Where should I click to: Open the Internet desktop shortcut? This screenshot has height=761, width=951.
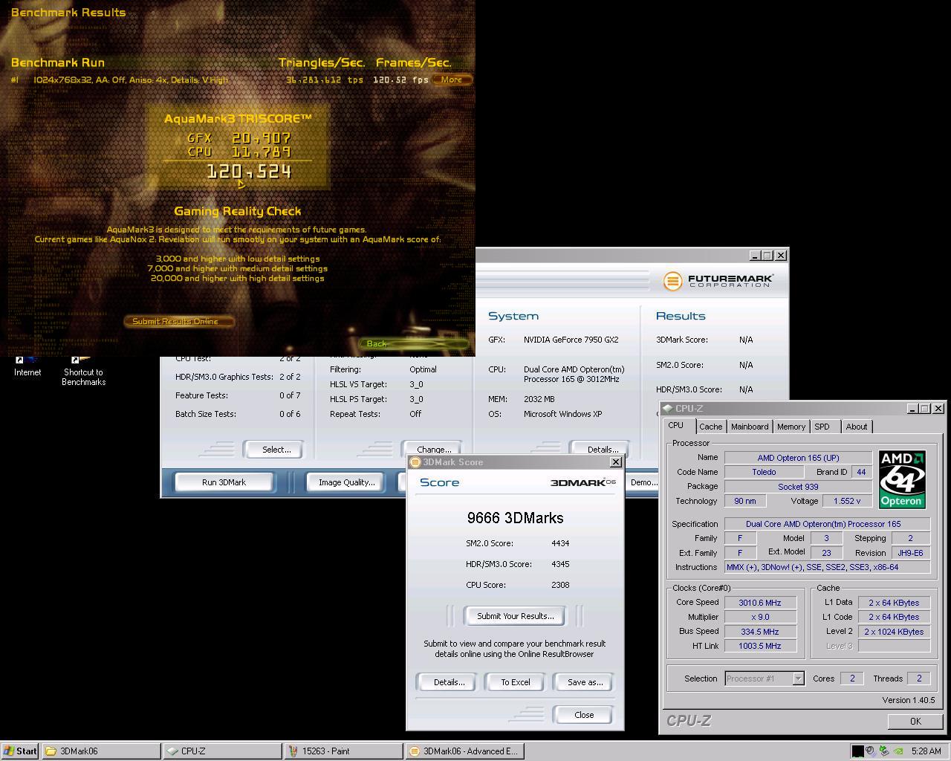click(x=27, y=366)
